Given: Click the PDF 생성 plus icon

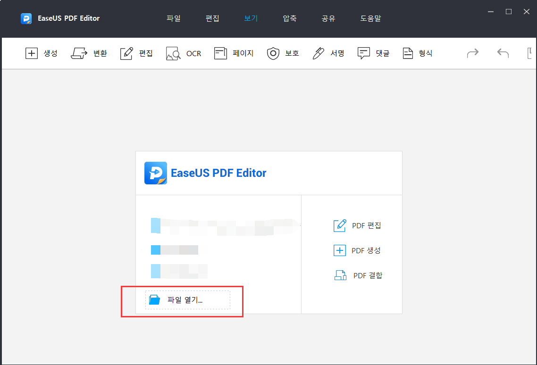Looking at the screenshot, I should pos(340,250).
